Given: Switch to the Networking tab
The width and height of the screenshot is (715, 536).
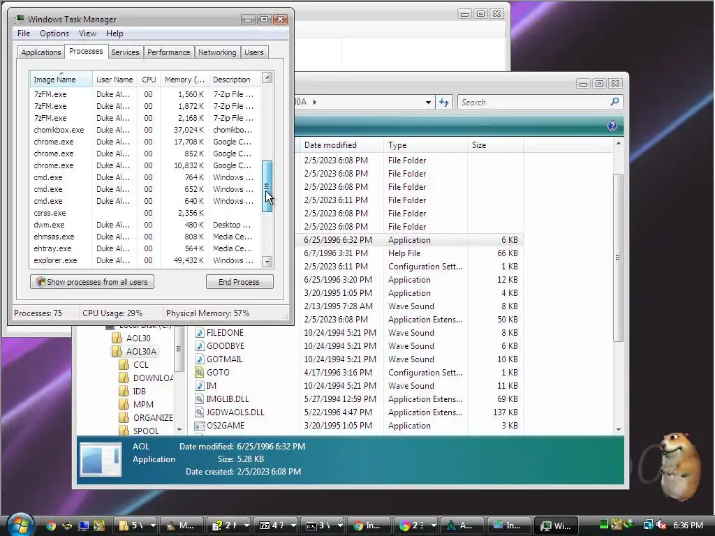Looking at the screenshot, I should [217, 52].
